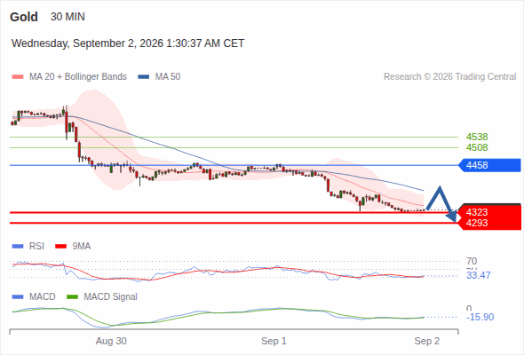Click the 'Sep 2' axis date label
This screenshot has height=355, width=524.
(427, 342)
